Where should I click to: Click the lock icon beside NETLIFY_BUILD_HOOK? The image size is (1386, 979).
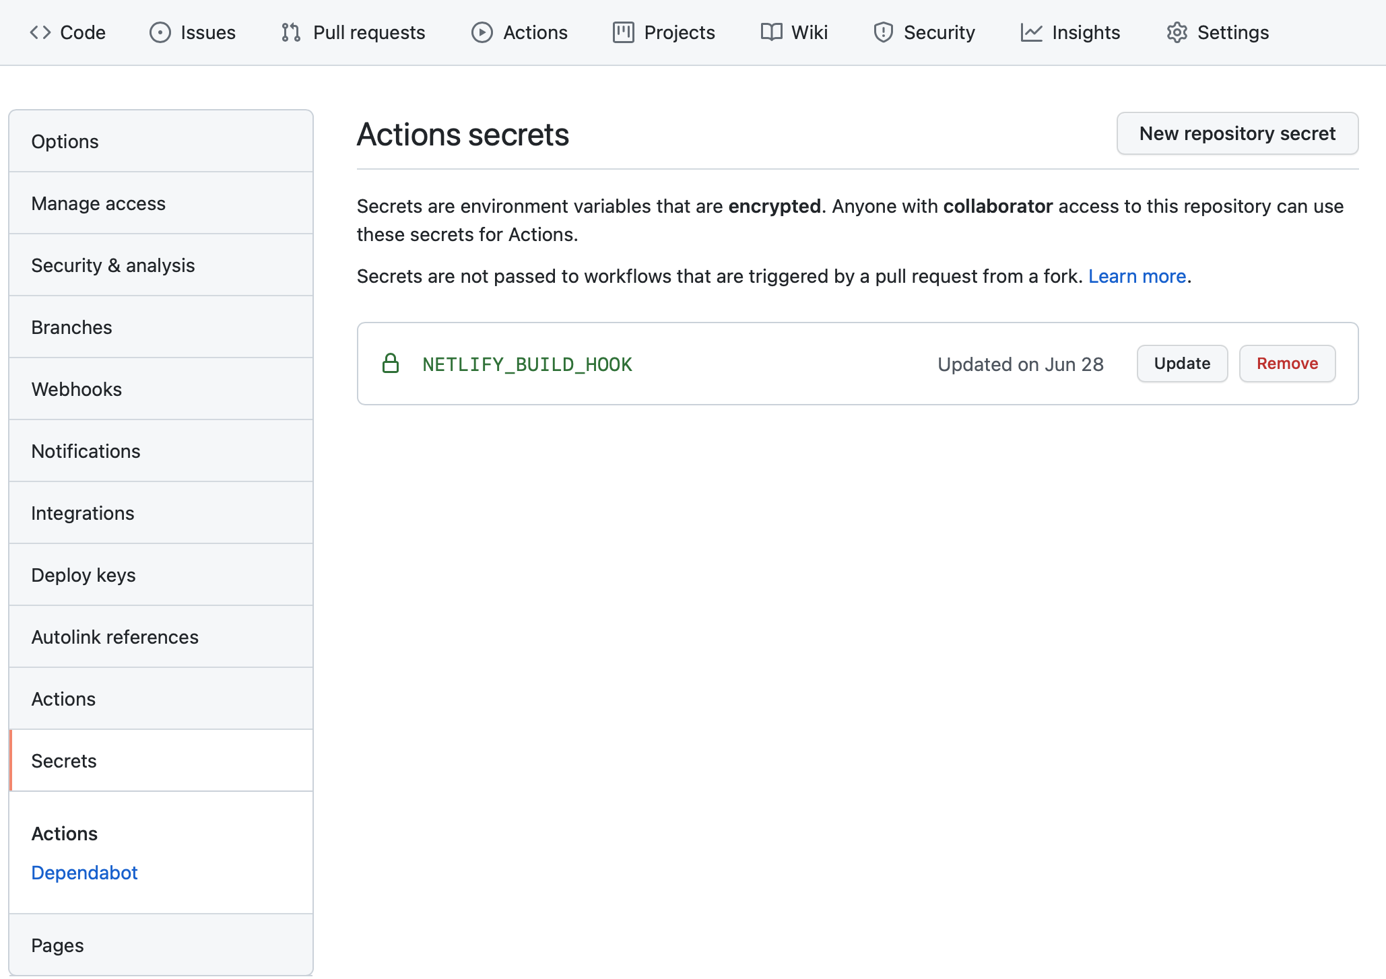click(x=391, y=364)
